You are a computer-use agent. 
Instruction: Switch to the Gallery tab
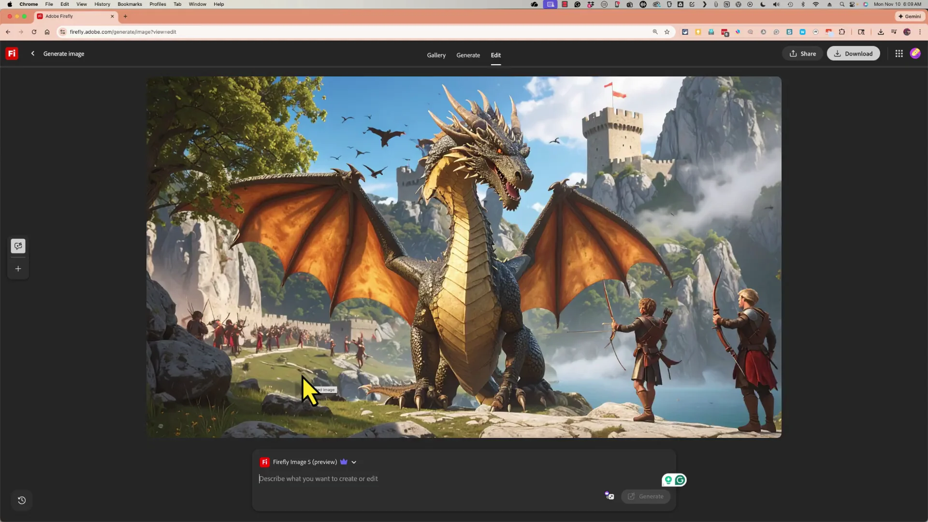click(436, 55)
